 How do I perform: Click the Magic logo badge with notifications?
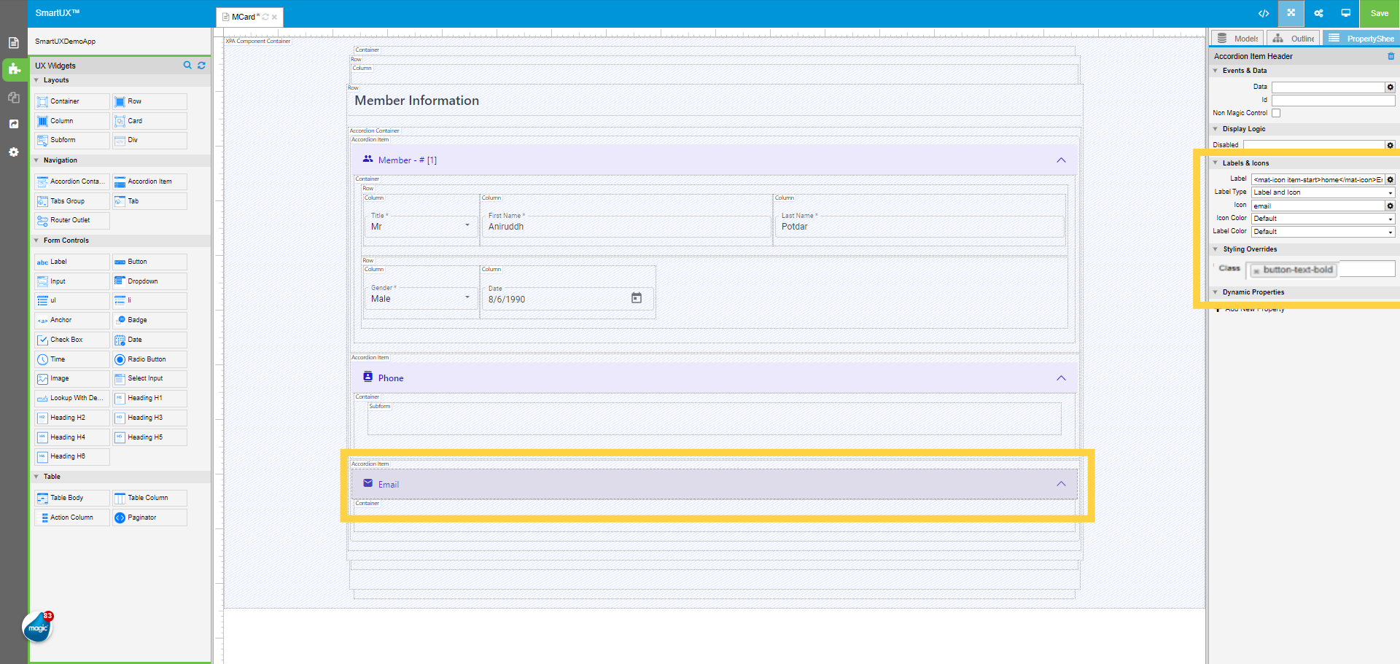pyautogui.click(x=38, y=627)
